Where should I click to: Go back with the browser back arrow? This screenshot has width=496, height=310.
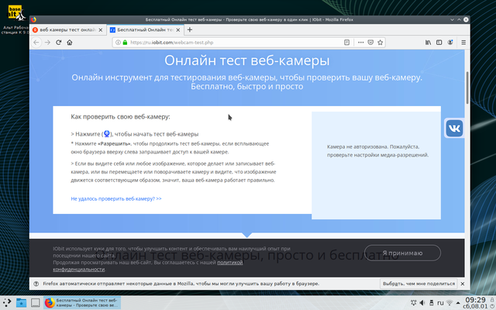(x=36, y=43)
